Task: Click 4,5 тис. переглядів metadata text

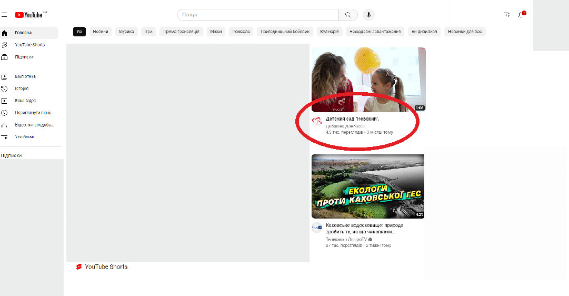Action: 344,132
